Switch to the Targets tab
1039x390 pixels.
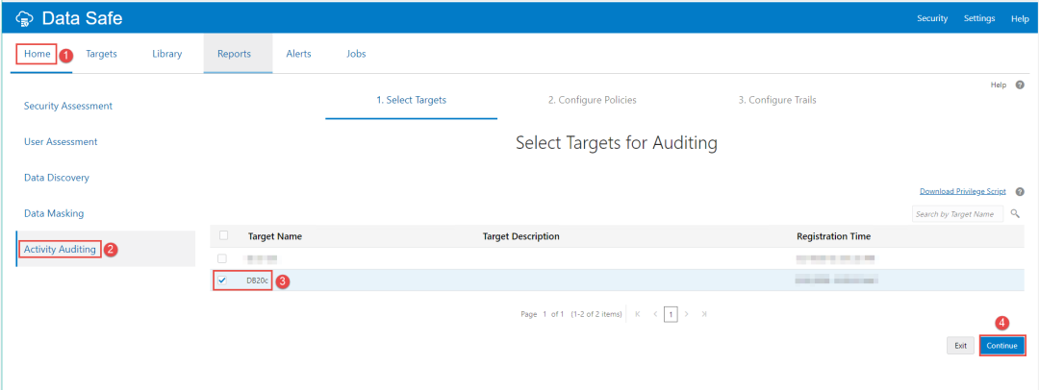tap(101, 54)
